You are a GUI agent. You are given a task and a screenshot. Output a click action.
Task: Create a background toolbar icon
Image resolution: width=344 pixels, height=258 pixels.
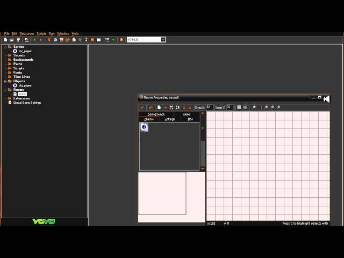pos(61,40)
